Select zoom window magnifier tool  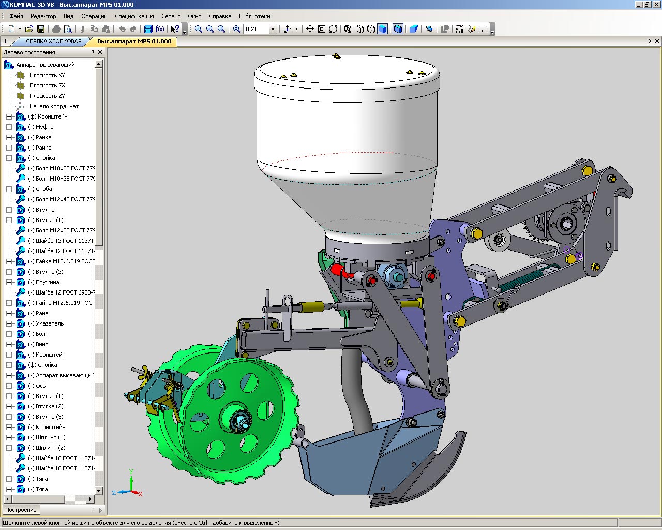tap(199, 29)
